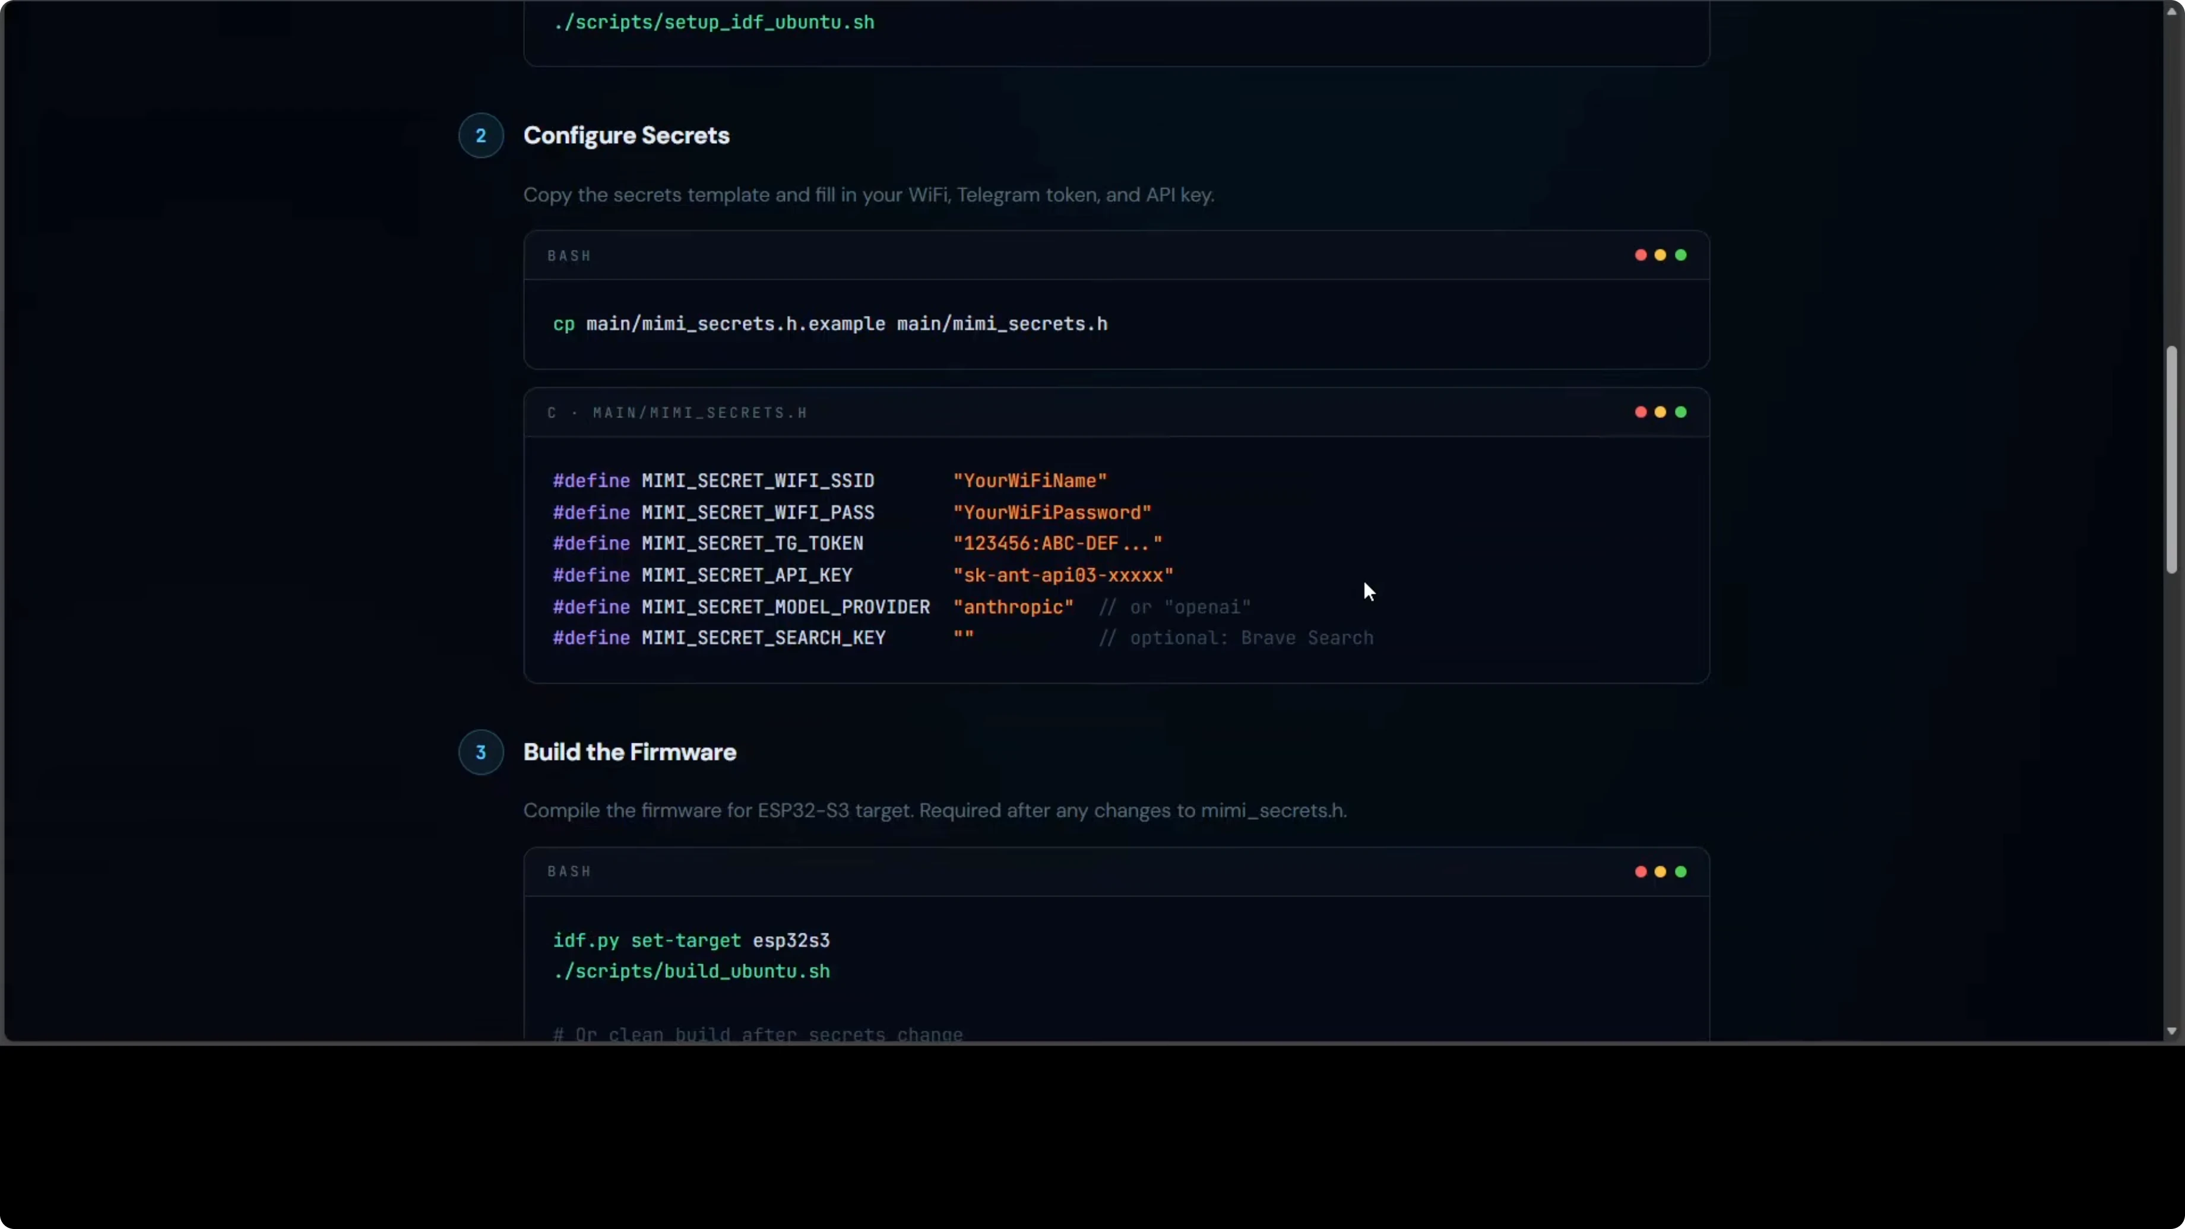Viewport: 2185px width, 1229px height.
Task: Click the ./scripts/build_ubuntu.sh command line
Action: point(692,972)
